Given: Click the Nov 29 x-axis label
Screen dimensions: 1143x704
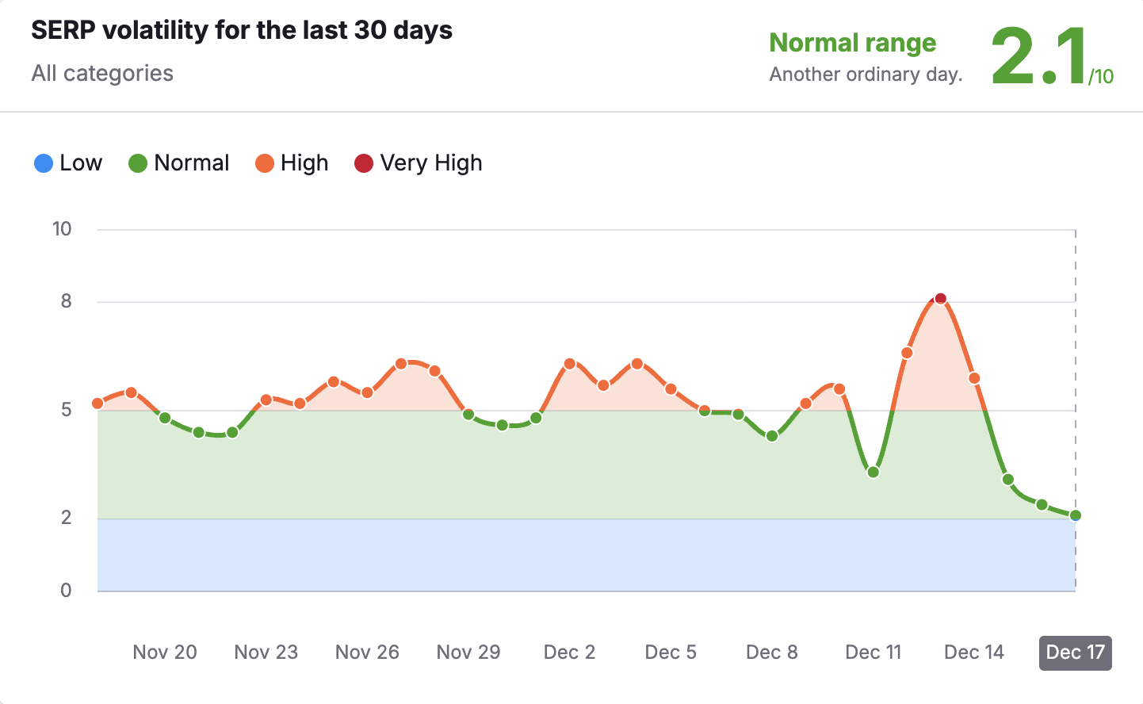Looking at the screenshot, I should 468,652.
